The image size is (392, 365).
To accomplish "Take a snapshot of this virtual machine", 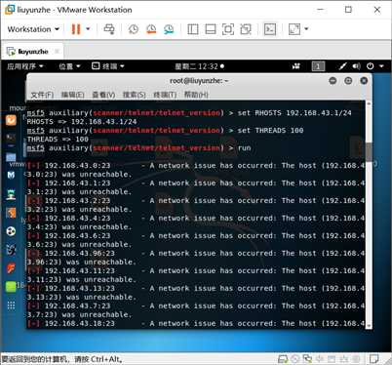I will (134, 29).
